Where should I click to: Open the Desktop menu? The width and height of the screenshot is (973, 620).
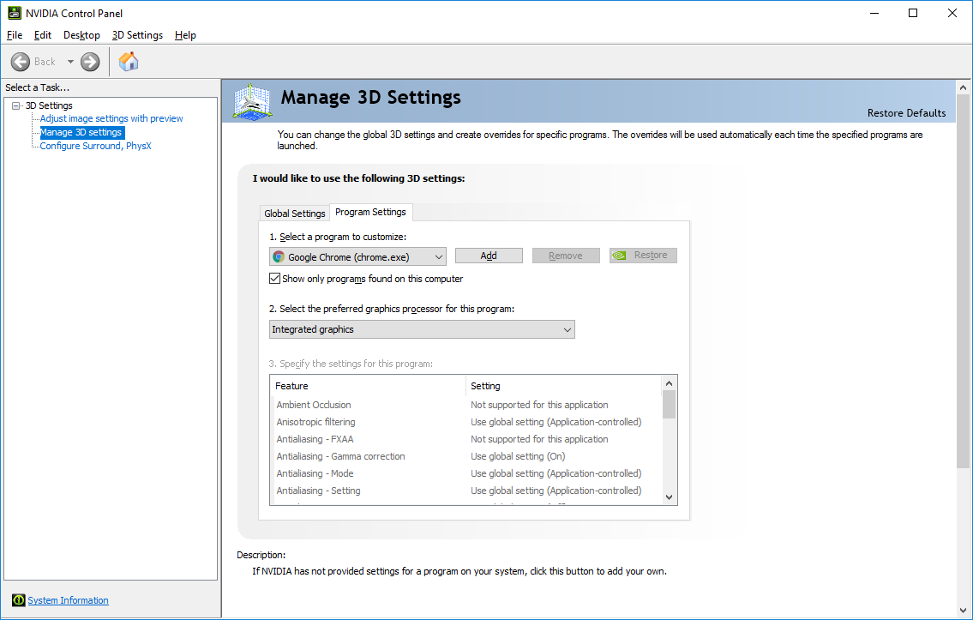coord(81,35)
